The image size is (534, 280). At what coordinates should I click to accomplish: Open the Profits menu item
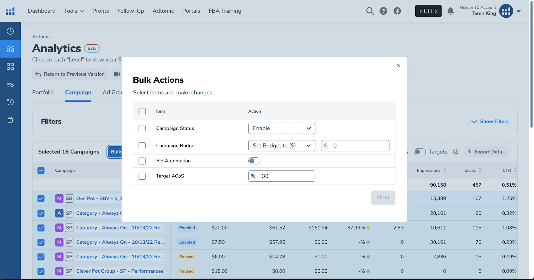[101, 11]
